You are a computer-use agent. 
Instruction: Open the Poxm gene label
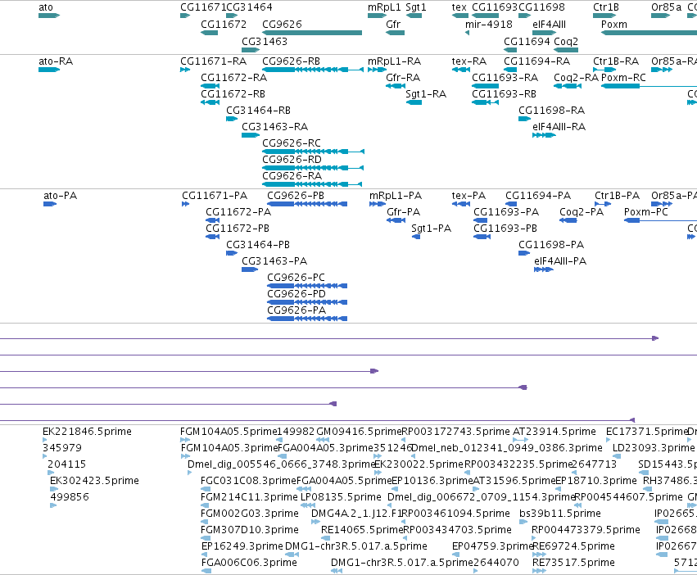(x=614, y=24)
